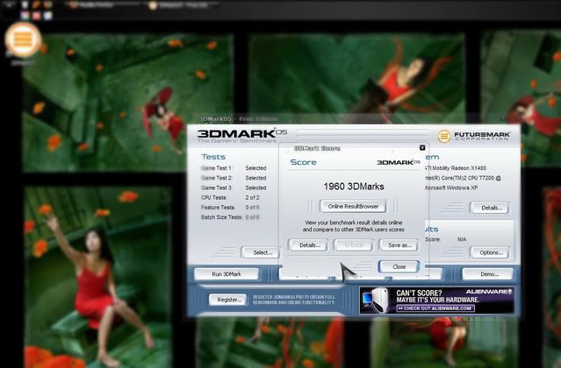This screenshot has height=368, width=561.
Task: Open score Details in the Score dialog
Action: click(307, 245)
